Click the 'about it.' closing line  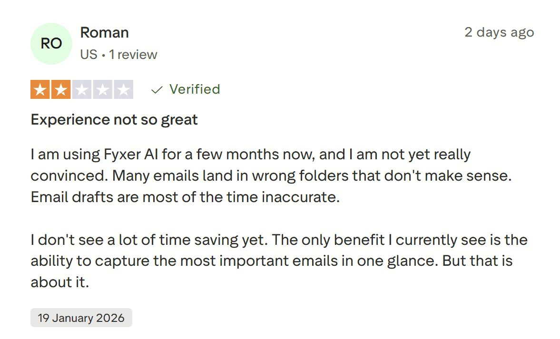[59, 282]
